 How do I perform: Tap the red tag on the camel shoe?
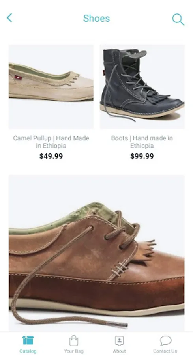(18, 77)
